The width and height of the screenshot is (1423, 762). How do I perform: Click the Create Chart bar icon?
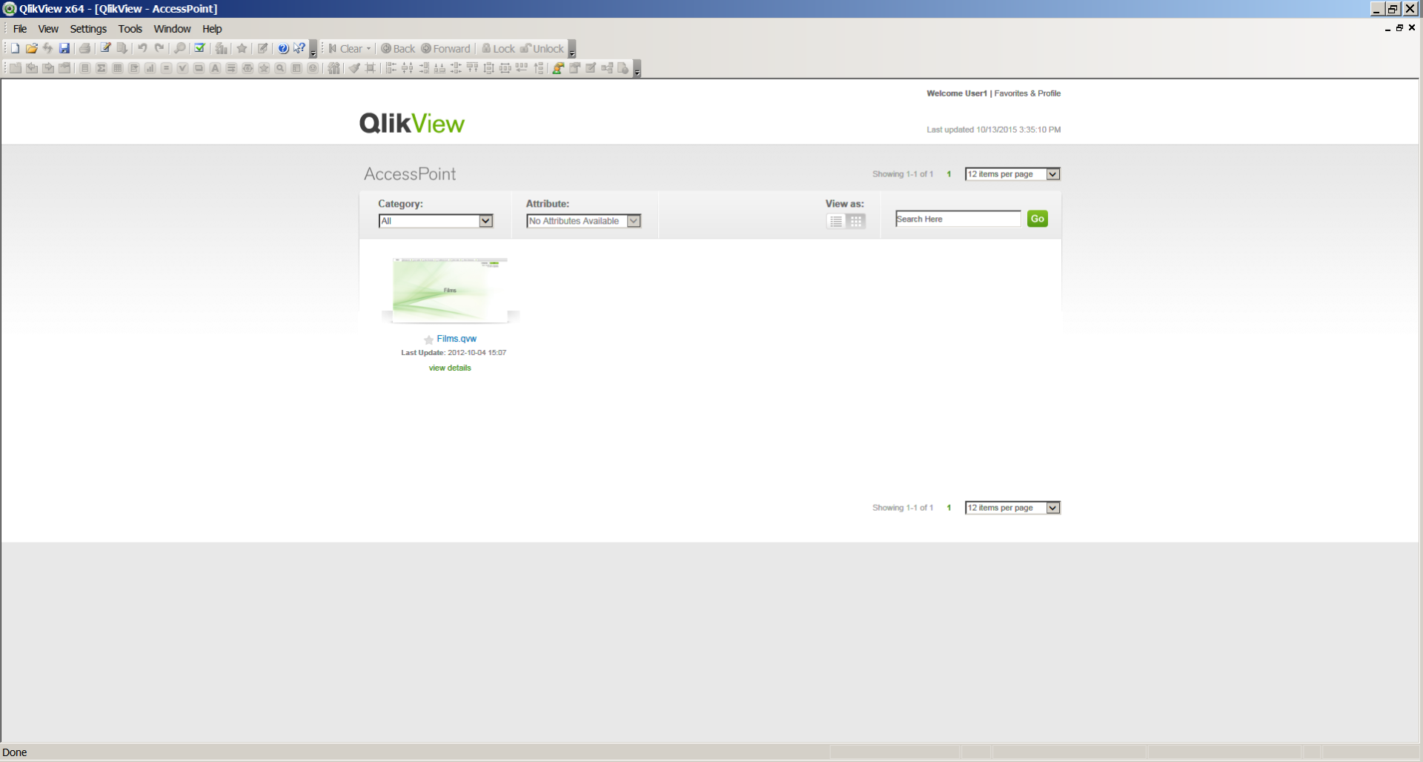(x=150, y=68)
